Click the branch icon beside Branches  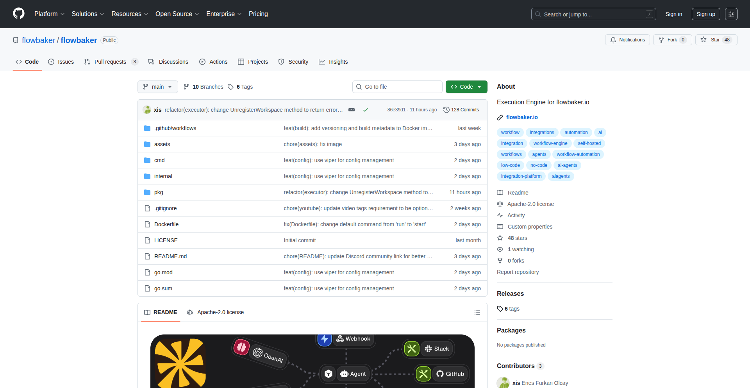[186, 87]
